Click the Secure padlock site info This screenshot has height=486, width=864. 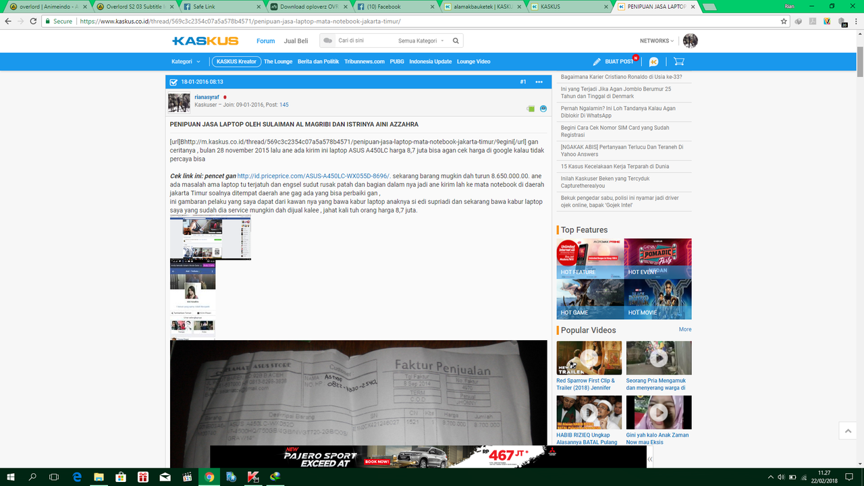57,21
